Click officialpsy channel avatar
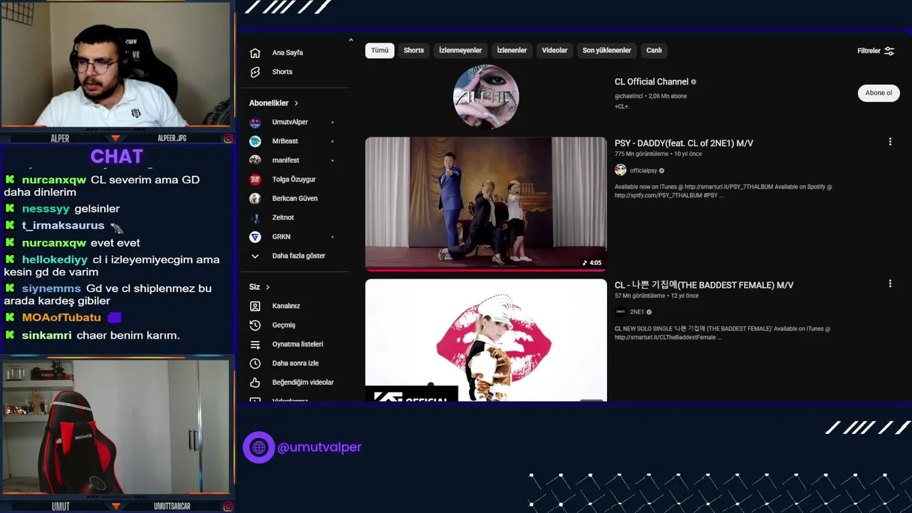This screenshot has width=912, height=513. (x=621, y=170)
